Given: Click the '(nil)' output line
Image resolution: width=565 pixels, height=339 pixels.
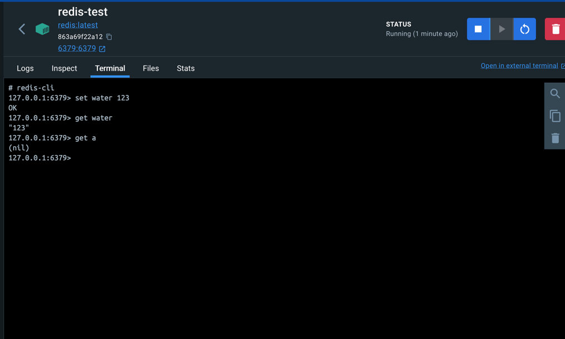Looking at the screenshot, I should (x=19, y=148).
